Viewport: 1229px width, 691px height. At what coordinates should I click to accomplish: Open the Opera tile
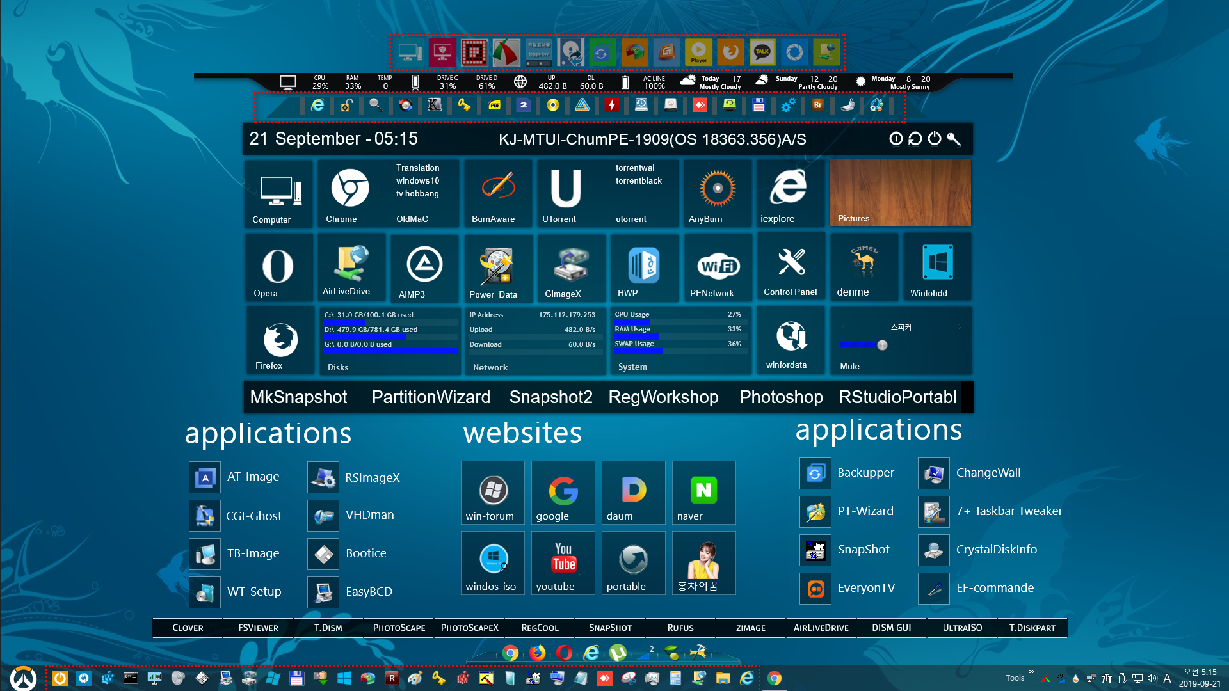point(279,268)
